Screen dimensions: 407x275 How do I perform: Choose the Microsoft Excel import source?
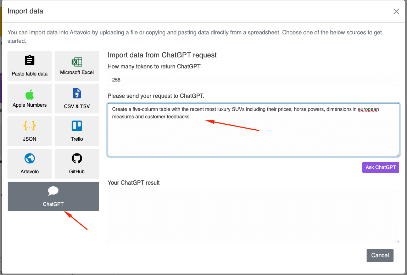point(77,66)
